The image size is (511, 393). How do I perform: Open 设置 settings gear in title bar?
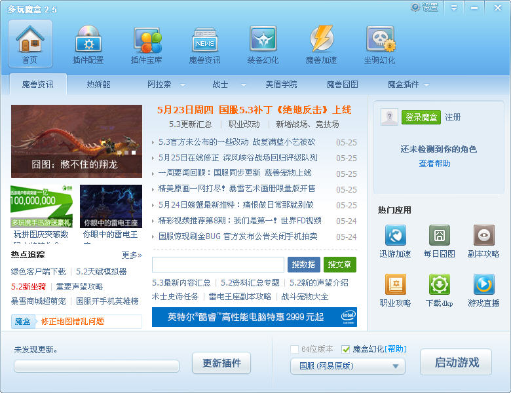click(425, 7)
